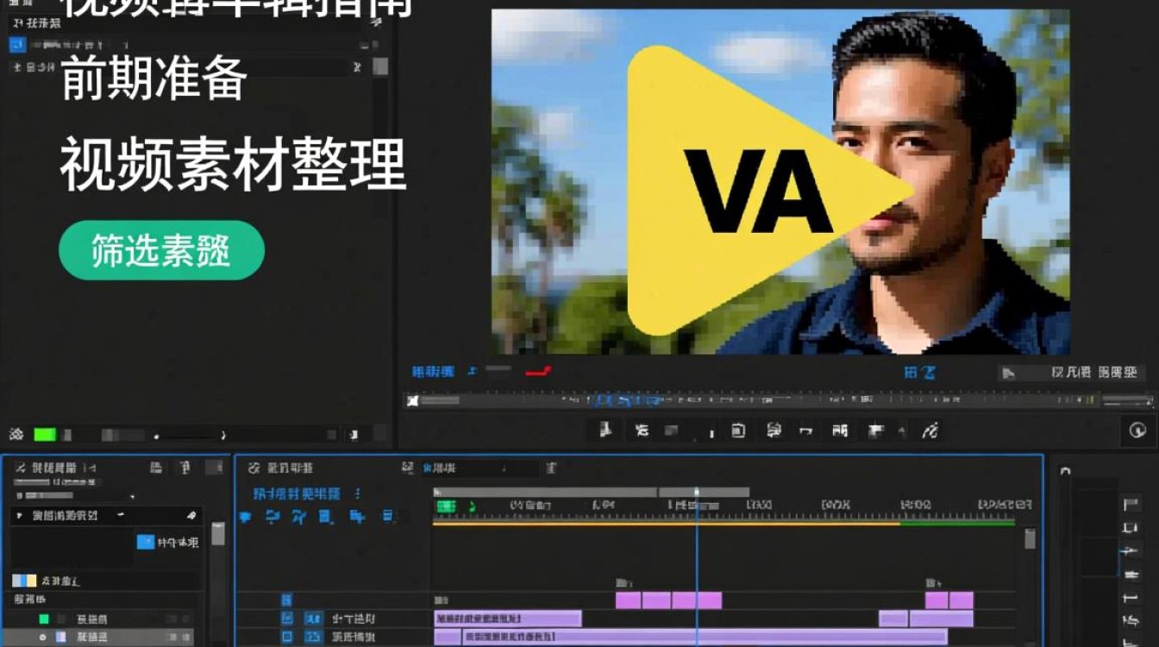1159x647 pixels.
Task: Click the blue playhead handle on the timeline ruler
Action: 697,493
